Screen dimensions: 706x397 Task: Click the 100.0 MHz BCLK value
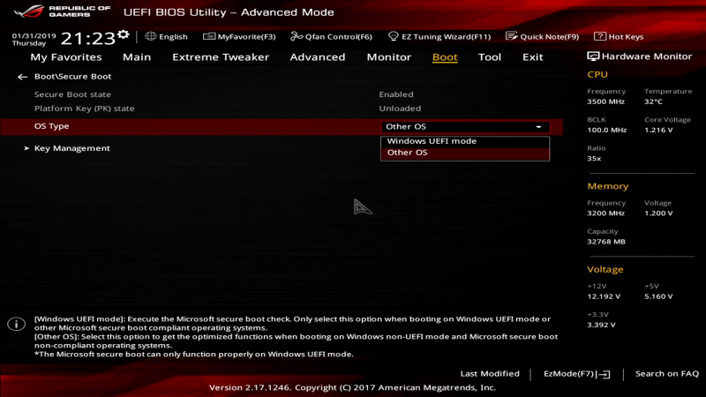coord(607,130)
